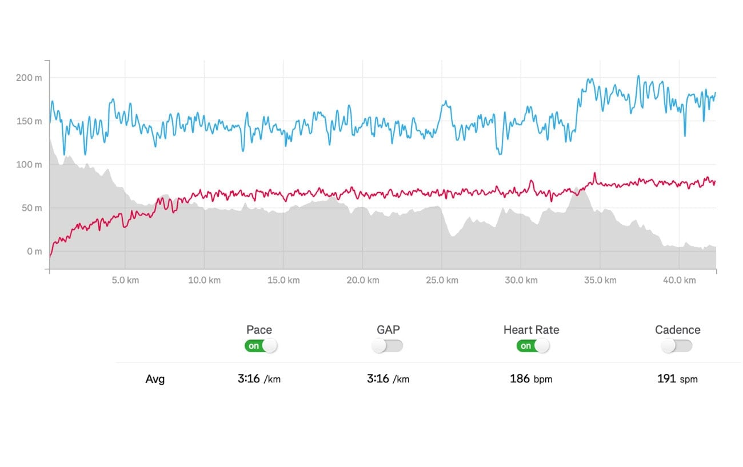The image size is (743, 467).
Task: Switch on the Cadence toggle
Action: point(676,346)
